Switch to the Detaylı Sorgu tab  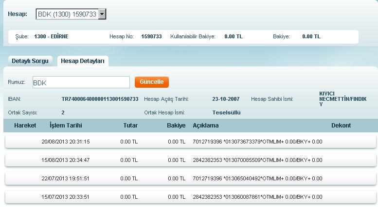point(29,62)
